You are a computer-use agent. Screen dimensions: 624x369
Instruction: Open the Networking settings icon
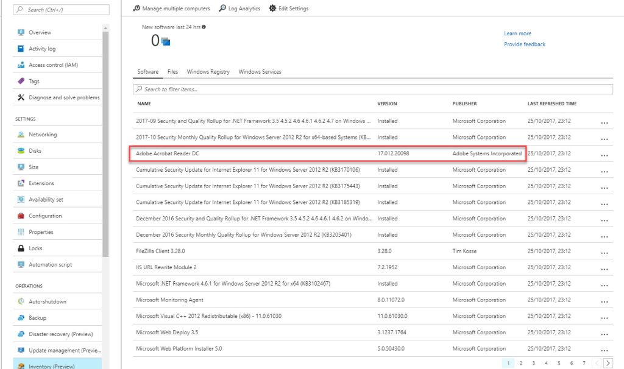pyautogui.click(x=20, y=134)
